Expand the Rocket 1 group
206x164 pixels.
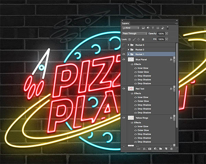(129, 54)
